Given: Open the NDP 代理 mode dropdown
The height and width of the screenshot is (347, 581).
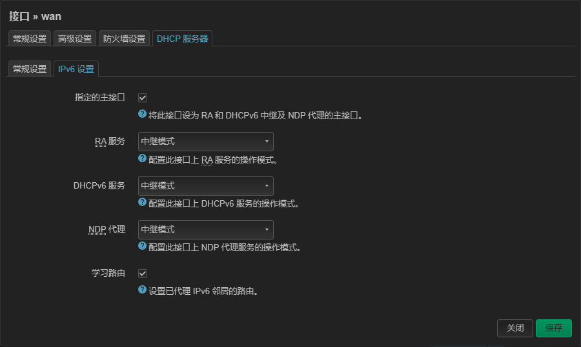Looking at the screenshot, I should [x=205, y=229].
